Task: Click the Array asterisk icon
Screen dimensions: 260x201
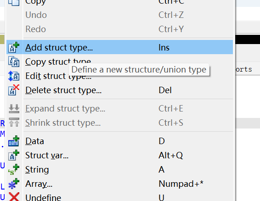Action: point(14,184)
